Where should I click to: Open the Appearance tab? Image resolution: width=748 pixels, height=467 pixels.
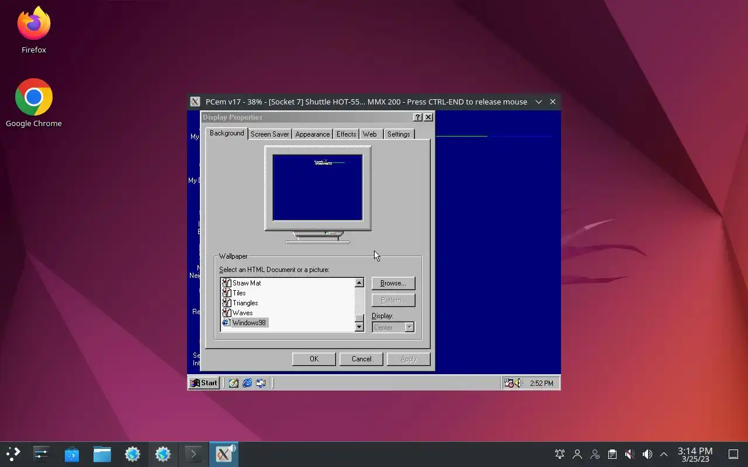click(x=312, y=134)
